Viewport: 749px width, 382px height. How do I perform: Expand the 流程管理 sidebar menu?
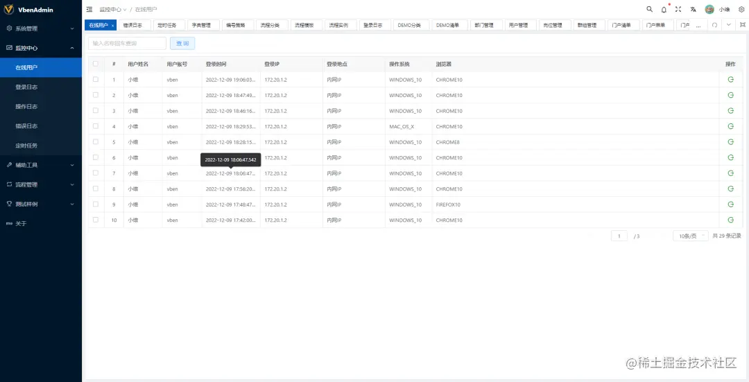pos(41,184)
